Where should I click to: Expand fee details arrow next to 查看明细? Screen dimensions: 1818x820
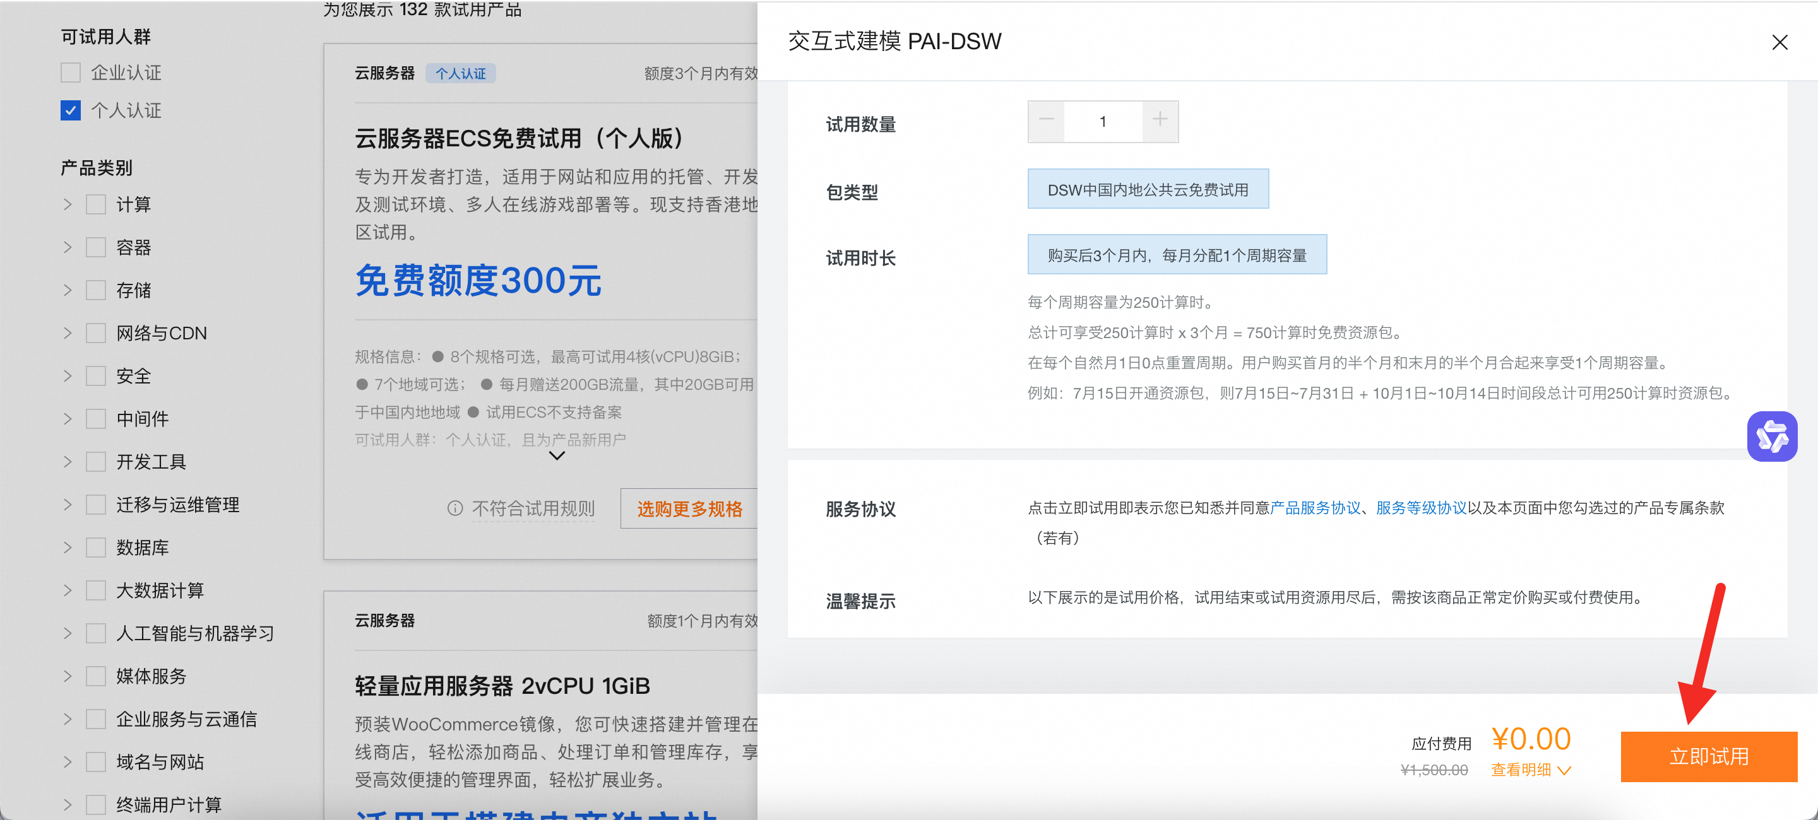coord(1564,770)
